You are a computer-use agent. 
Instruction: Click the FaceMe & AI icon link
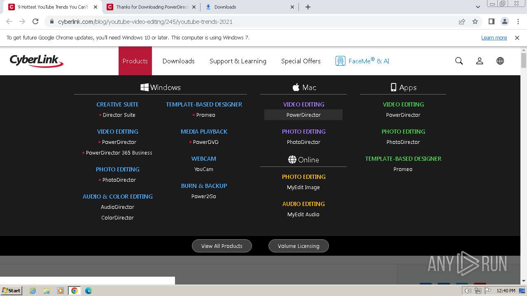click(x=362, y=61)
